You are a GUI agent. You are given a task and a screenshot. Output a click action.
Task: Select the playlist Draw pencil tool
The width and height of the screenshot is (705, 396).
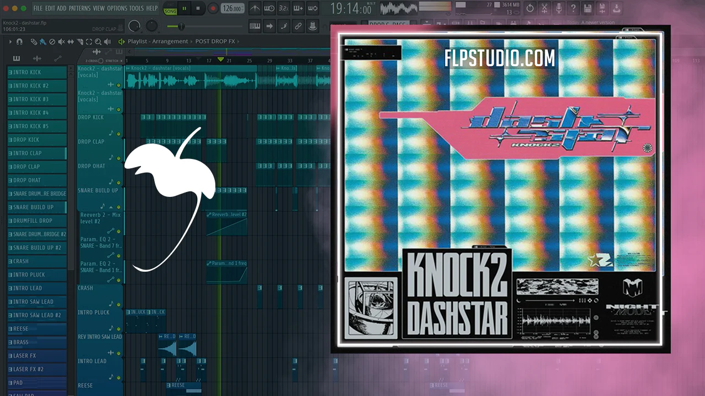(x=34, y=42)
